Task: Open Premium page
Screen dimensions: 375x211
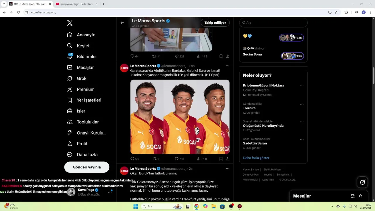Action: tap(81, 89)
